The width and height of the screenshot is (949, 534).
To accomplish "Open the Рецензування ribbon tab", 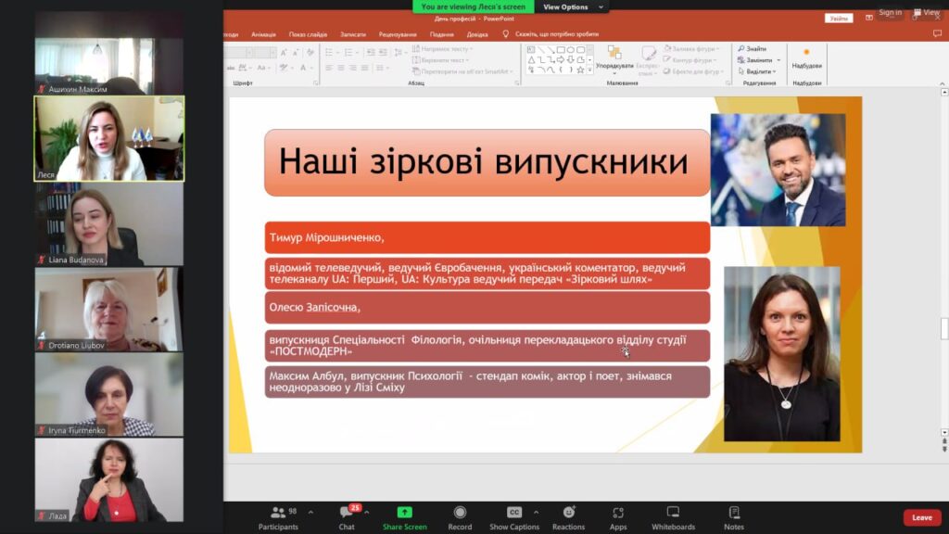I will click(x=397, y=34).
